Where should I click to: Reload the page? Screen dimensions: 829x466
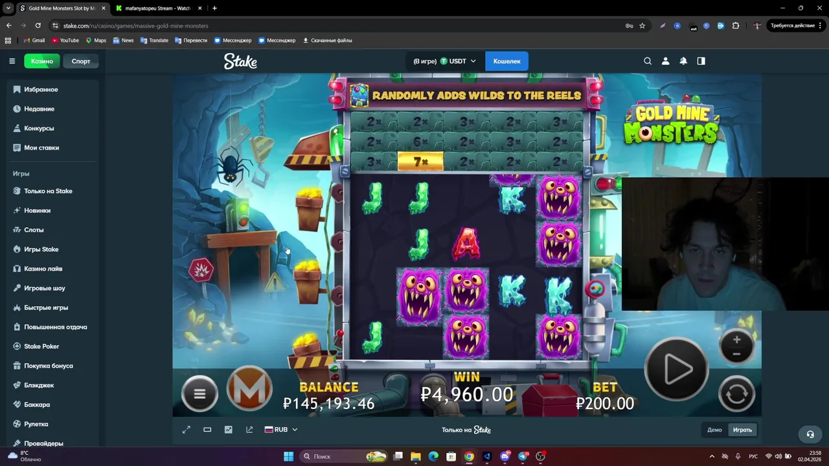click(38, 25)
